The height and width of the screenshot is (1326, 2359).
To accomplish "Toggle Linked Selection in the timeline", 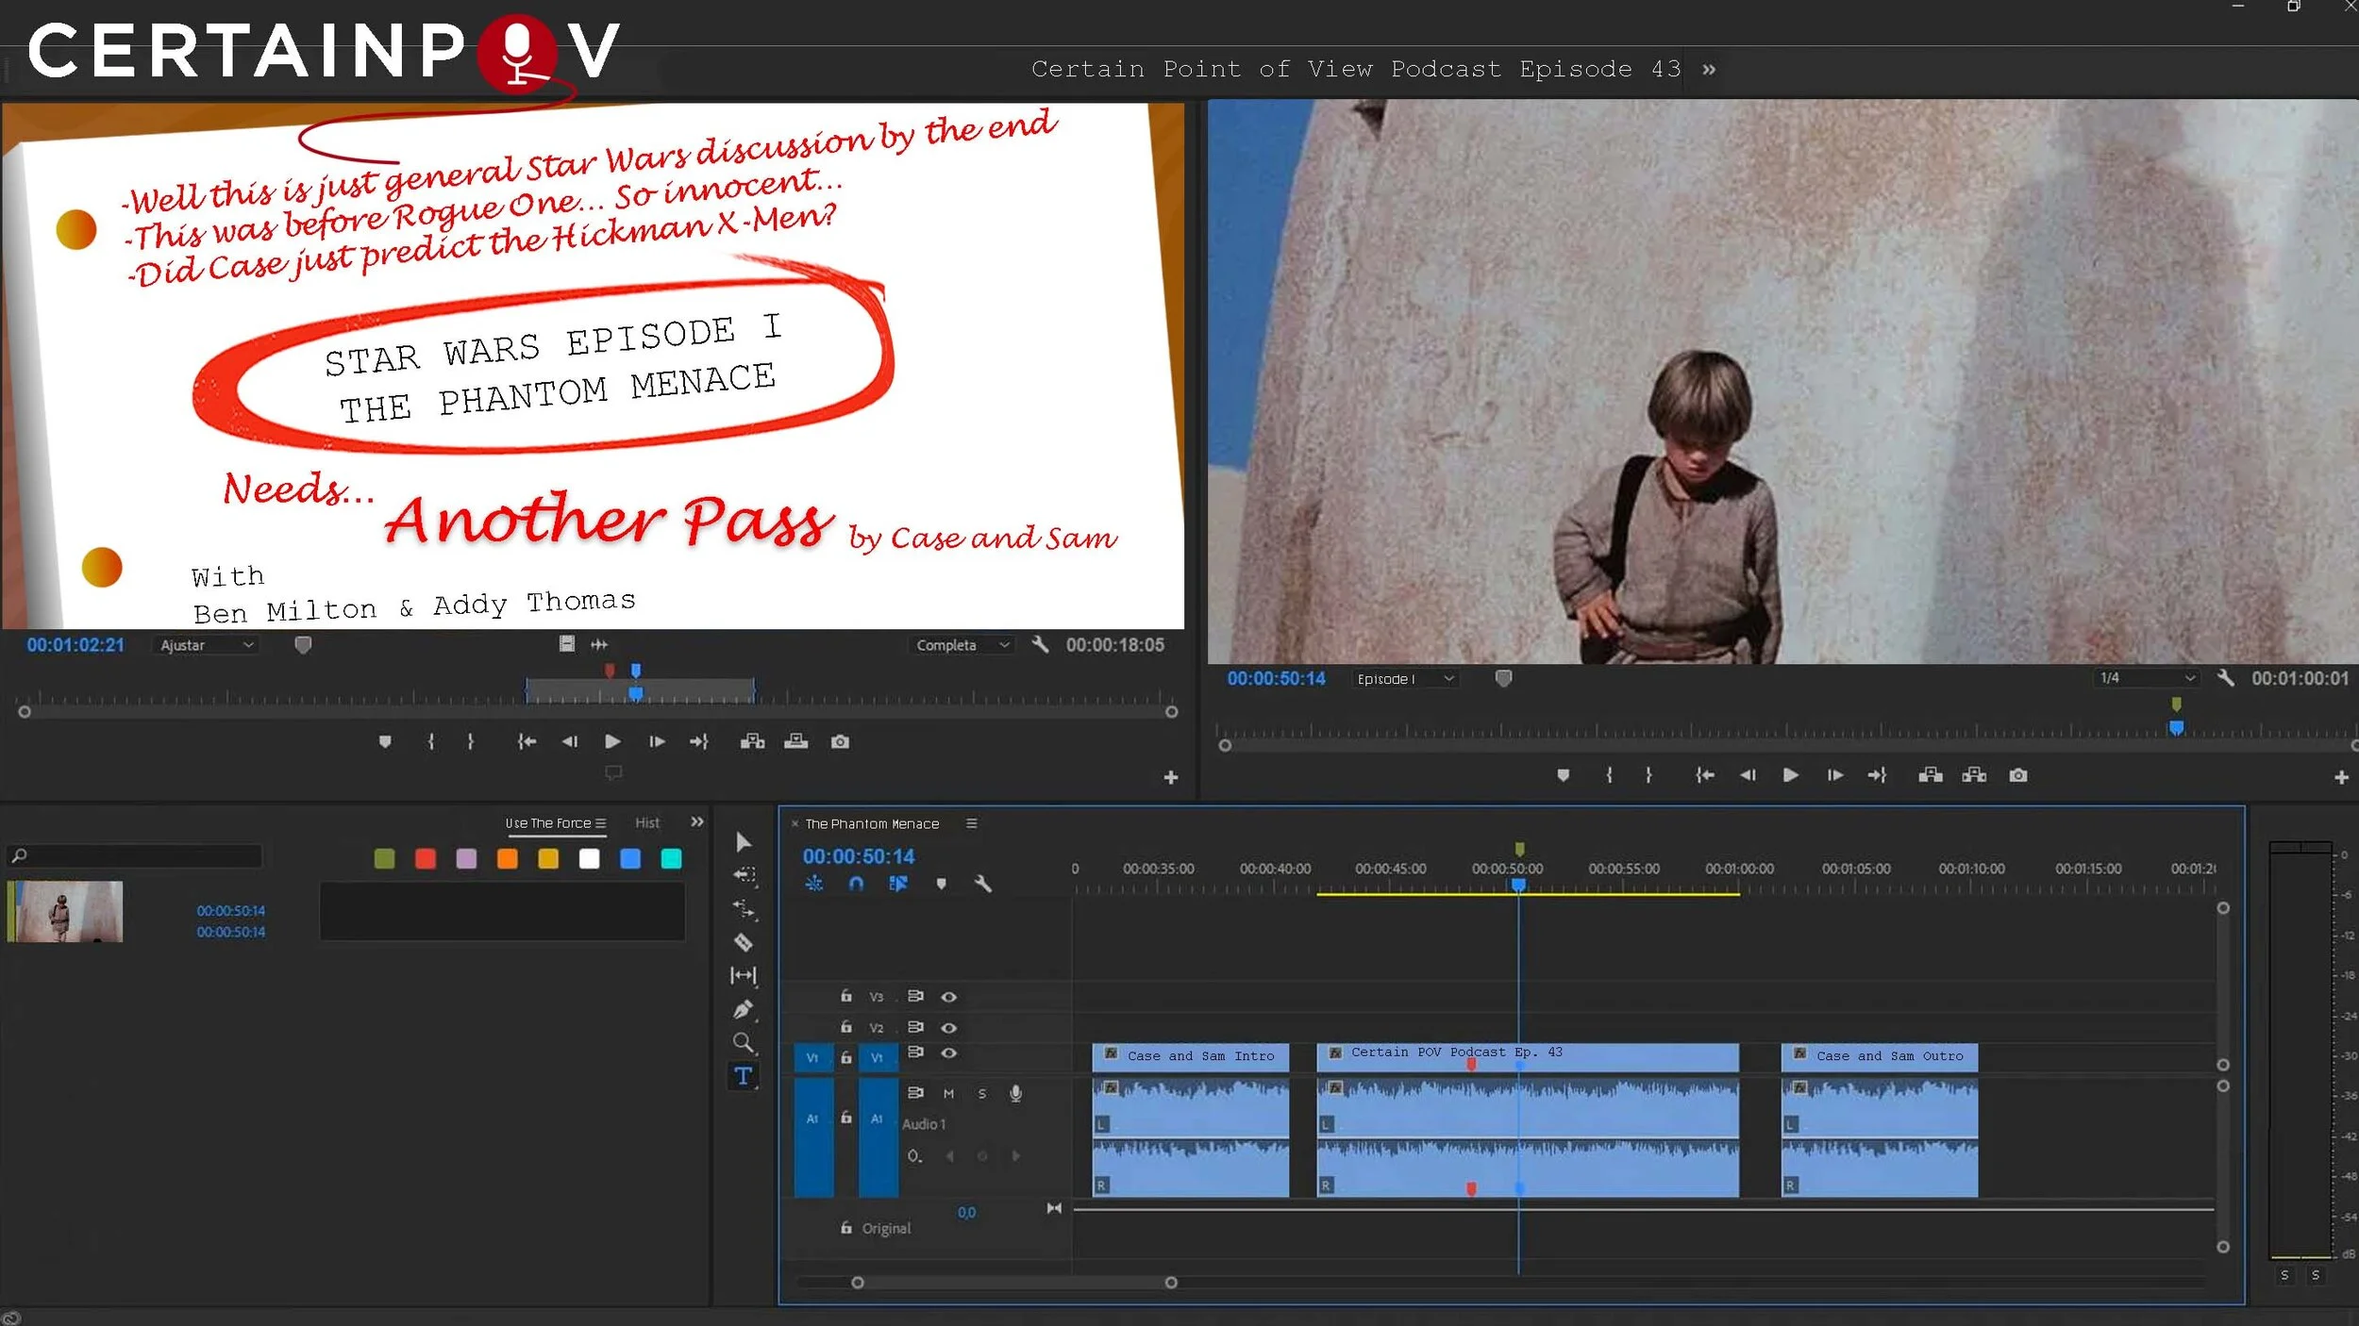I will tap(897, 884).
